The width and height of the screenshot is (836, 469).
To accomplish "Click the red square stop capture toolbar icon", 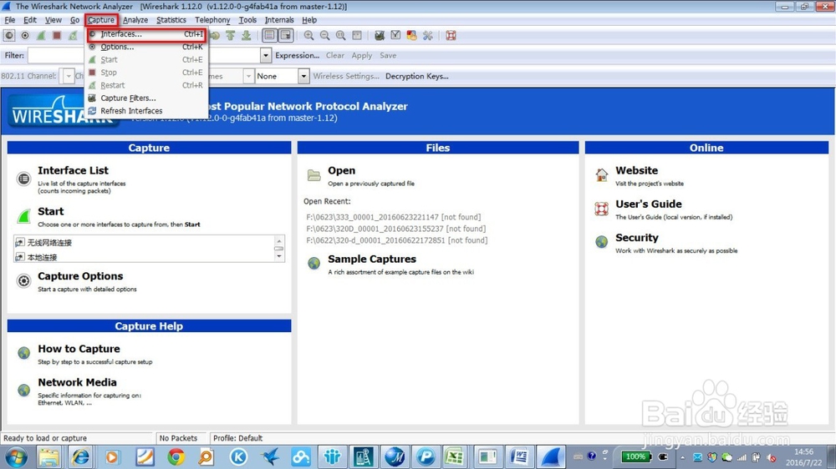I will 57,36.
